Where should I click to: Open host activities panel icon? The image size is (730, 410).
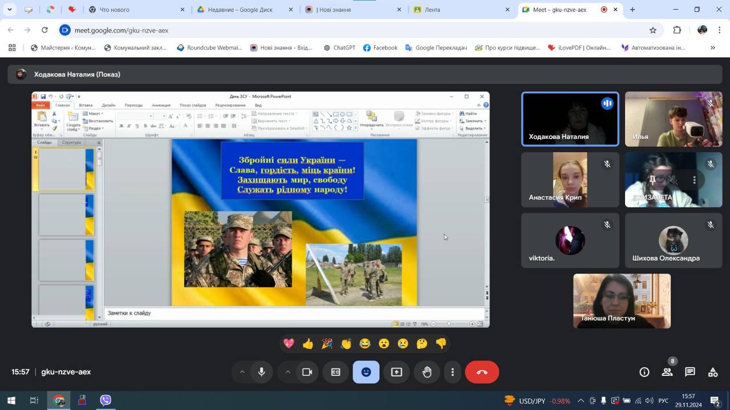point(713,372)
